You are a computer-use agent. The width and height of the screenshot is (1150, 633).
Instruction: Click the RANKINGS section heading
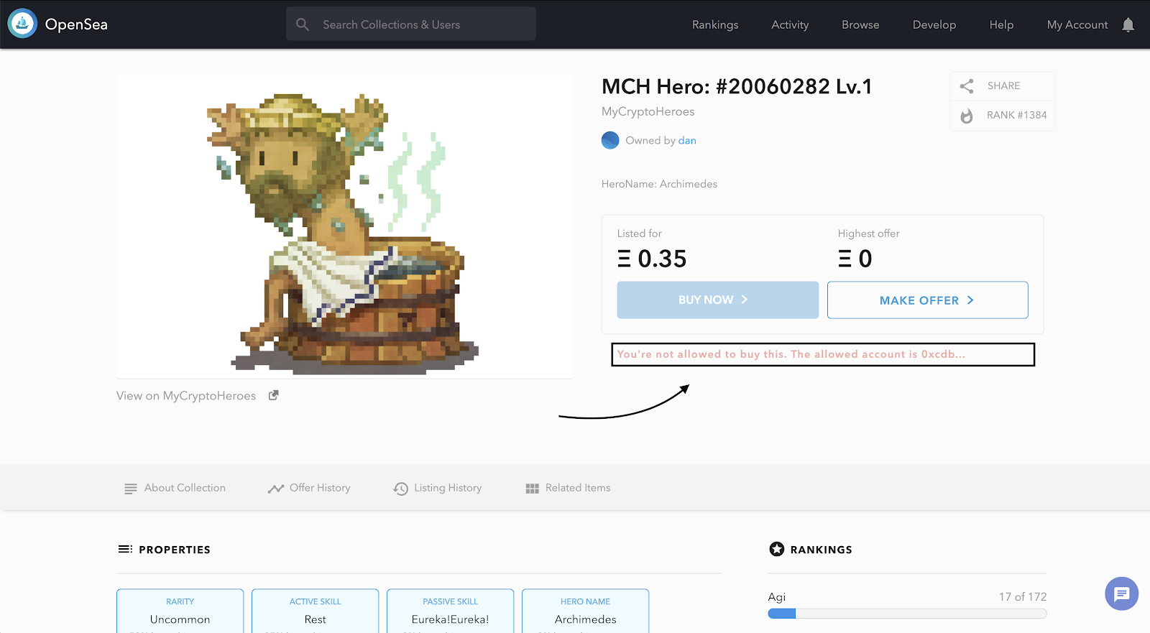(821, 550)
